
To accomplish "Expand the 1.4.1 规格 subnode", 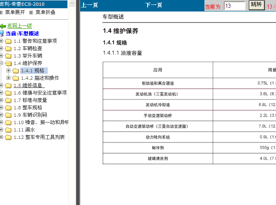I will click(8, 70).
